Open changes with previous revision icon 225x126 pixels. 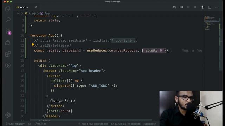(181, 7)
